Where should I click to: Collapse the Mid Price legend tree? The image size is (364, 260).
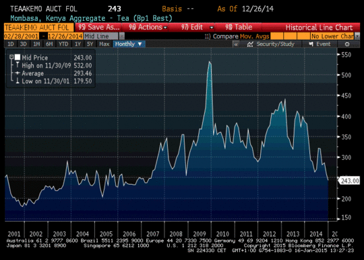pos(11,57)
